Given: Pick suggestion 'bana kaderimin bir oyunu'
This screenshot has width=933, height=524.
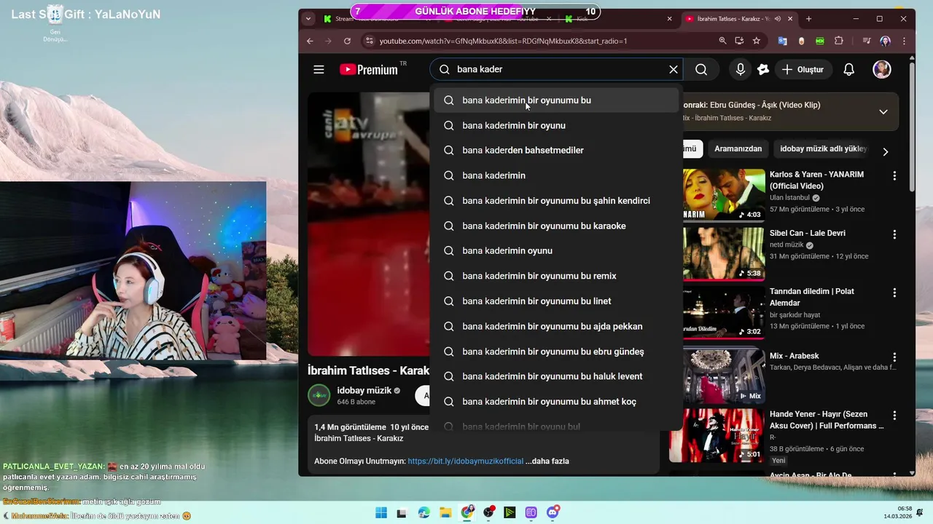Looking at the screenshot, I should click(x=556, y=125).
